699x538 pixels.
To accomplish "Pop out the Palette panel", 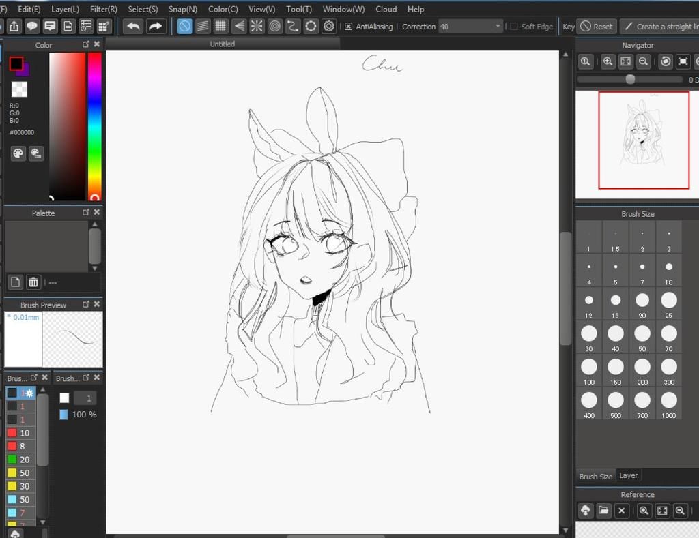I will click(x=86, y=213).
